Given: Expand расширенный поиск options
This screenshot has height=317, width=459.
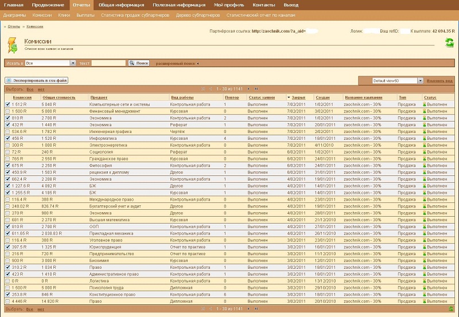Looking at the screenshot, I should [177, 64].
